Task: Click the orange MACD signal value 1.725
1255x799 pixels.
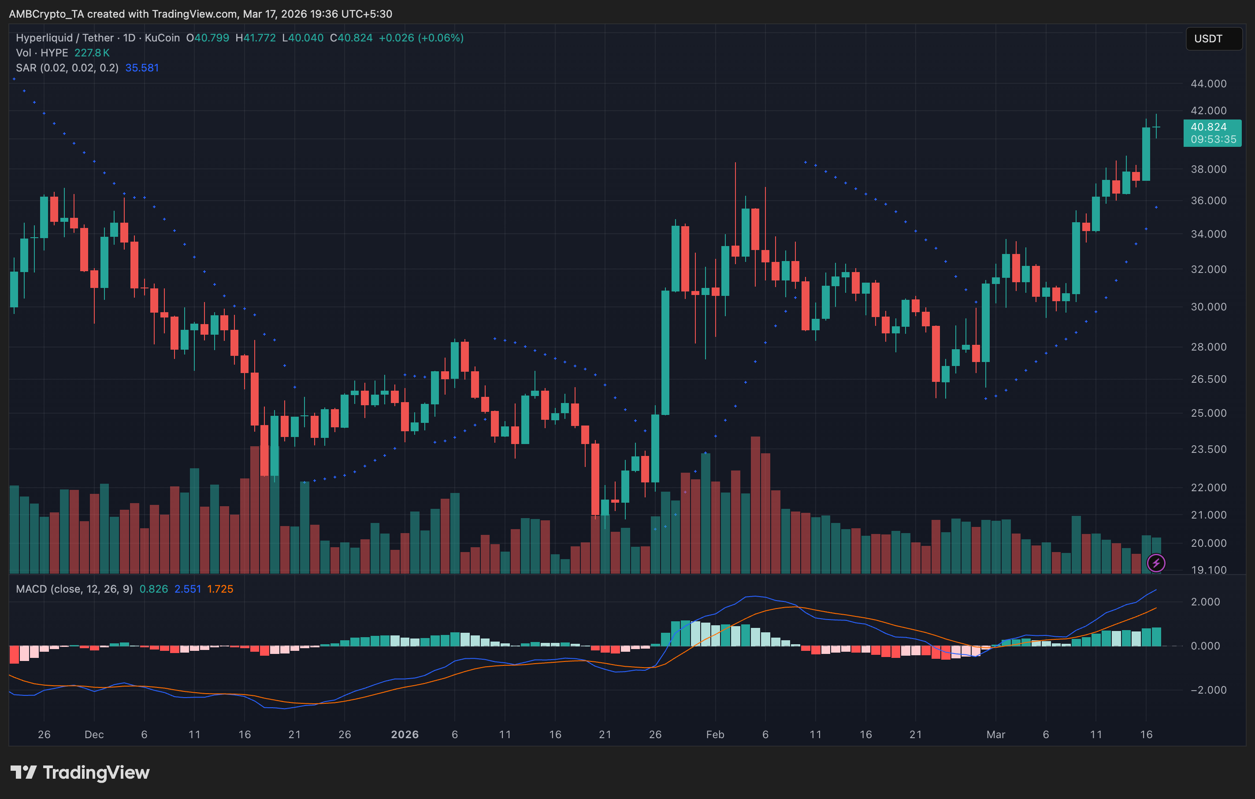Action: [x=220, y=589]
